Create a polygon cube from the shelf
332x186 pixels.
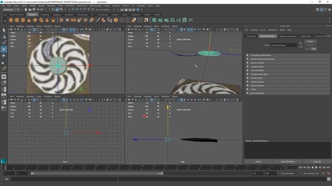[17, 20]
